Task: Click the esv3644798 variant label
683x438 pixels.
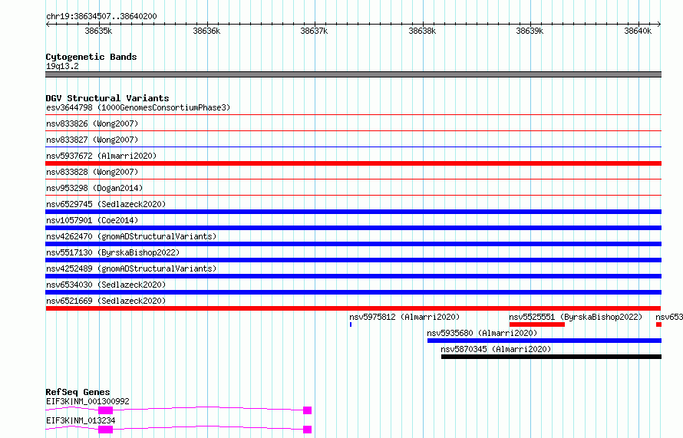Action: [x=138, y=107]
